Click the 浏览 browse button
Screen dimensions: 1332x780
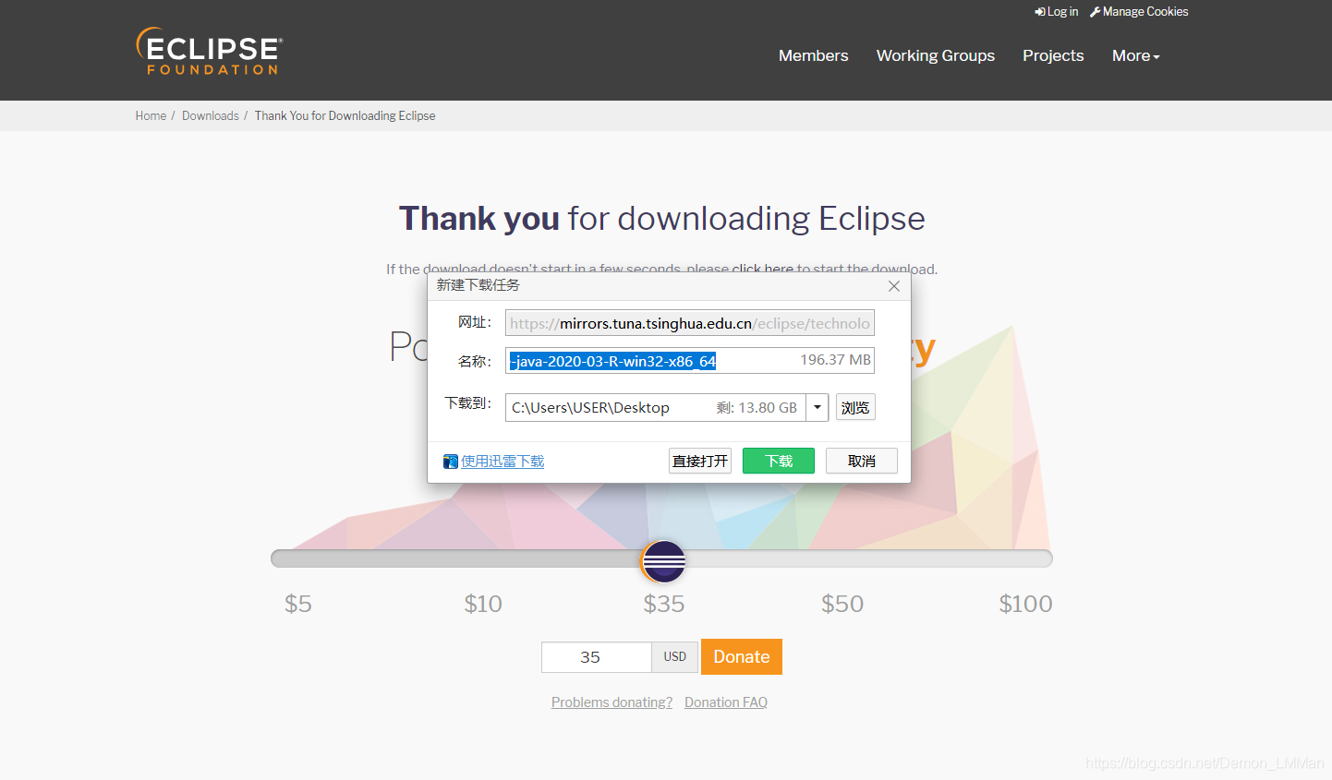[855, 407]
